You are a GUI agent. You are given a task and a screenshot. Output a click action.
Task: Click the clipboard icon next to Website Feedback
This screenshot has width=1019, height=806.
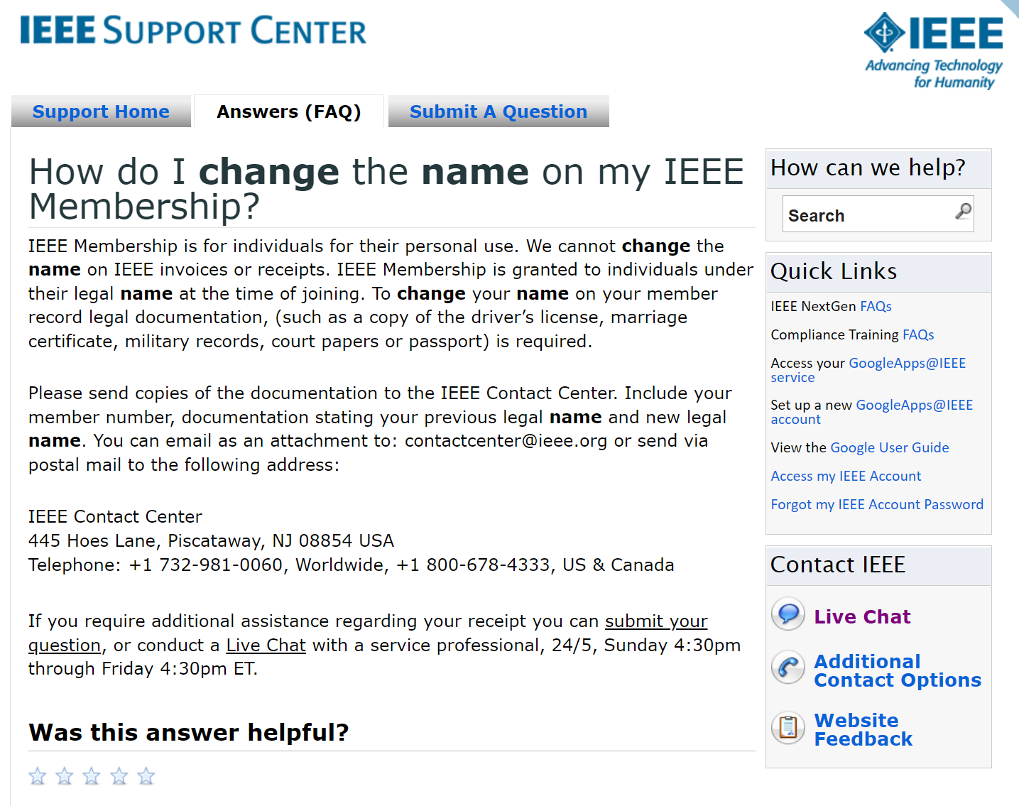coord(788,727)
